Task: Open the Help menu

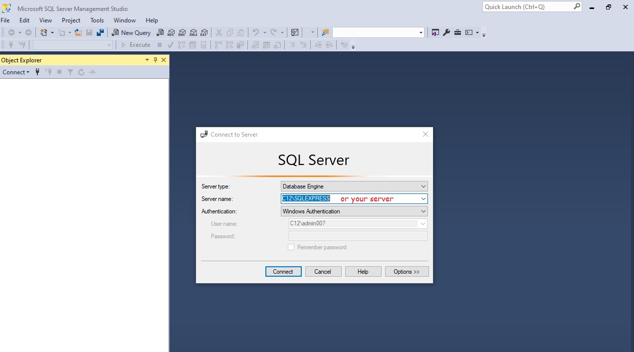Action: [x=152, y=20]
